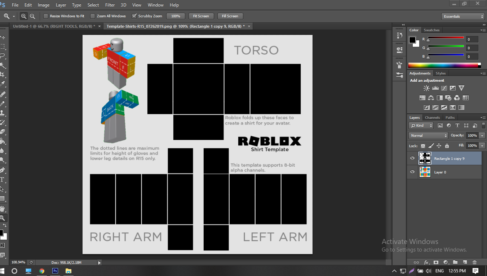The width and height of the screenshot is (487, 276).
Task: Open the Normal blend mode dropdown
Action: pyautogui.click(x=428, y=136)
